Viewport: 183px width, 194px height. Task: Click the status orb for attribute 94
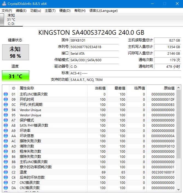pyautogui.click(x=6, y=110)
